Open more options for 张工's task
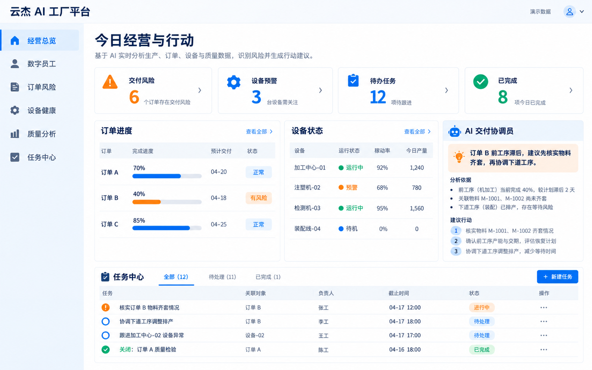Viewport: 592px width, 370px height. pos(543,308)
